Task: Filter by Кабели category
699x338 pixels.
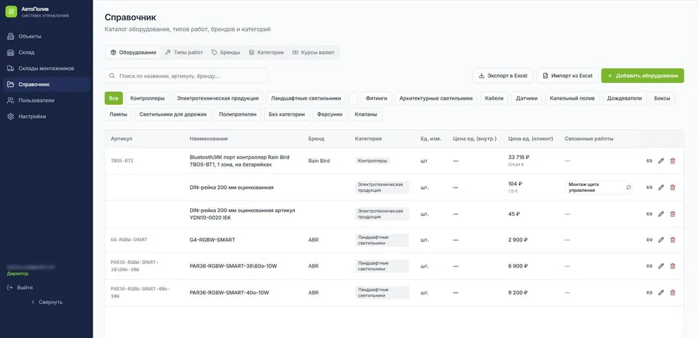Action: pyautogui.click(x=494, y=98)
